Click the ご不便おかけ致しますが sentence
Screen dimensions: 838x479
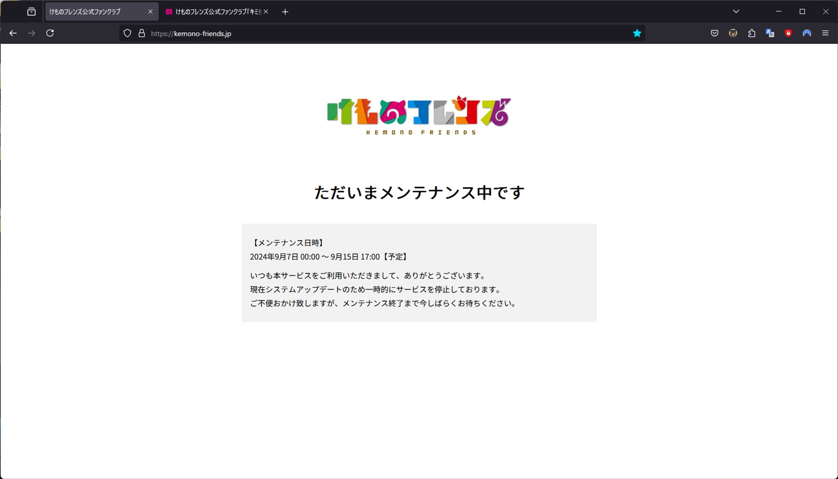coord(384,303)
